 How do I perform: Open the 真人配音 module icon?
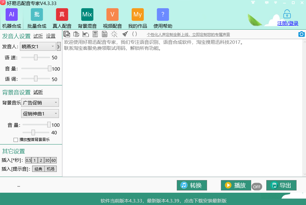pyautogui.click(x=62, y=15)
